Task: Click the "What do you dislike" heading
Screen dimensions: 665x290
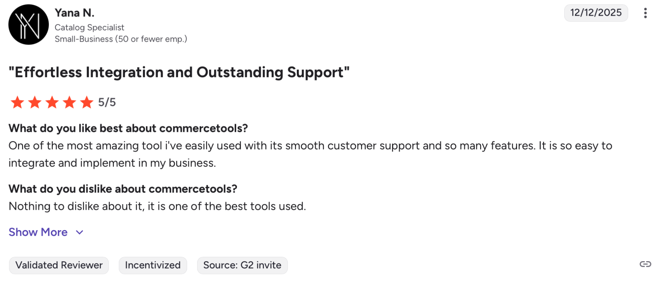Action: pos(123,189)
